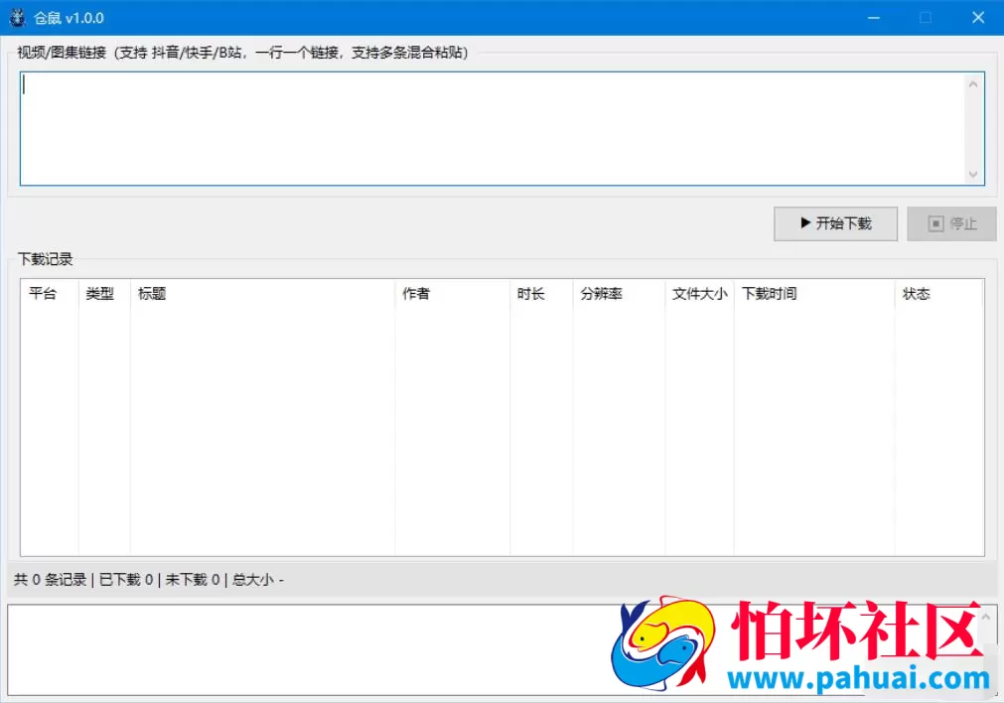
Task: Sort by the 平台 column header
Action: point(50,294)
